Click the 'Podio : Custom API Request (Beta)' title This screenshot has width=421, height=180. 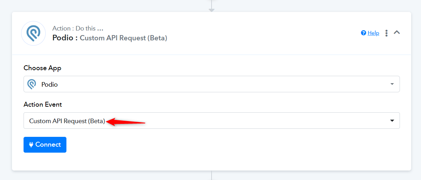110,38
